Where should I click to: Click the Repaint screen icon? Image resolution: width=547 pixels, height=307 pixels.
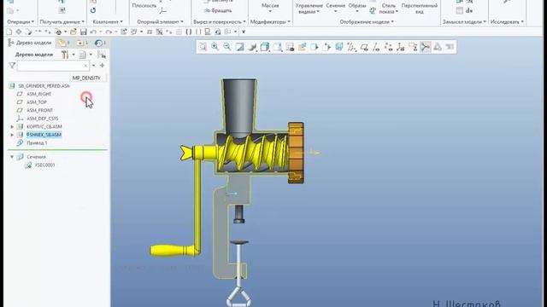pyautogui.click(x=239, y=47)
